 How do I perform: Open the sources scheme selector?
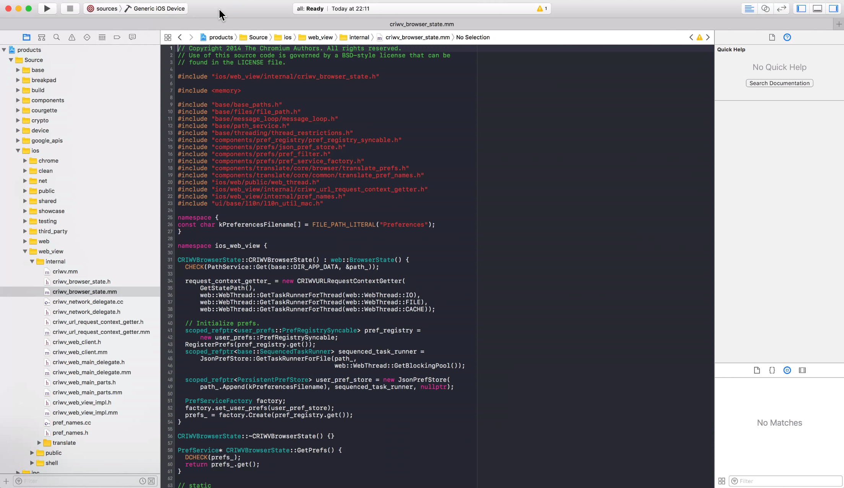click(x=102, y=8)
